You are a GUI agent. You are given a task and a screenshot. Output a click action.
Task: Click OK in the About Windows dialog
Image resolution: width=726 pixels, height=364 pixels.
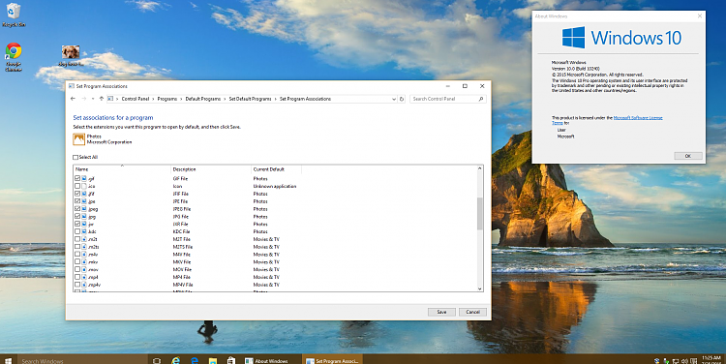point(688,156)
